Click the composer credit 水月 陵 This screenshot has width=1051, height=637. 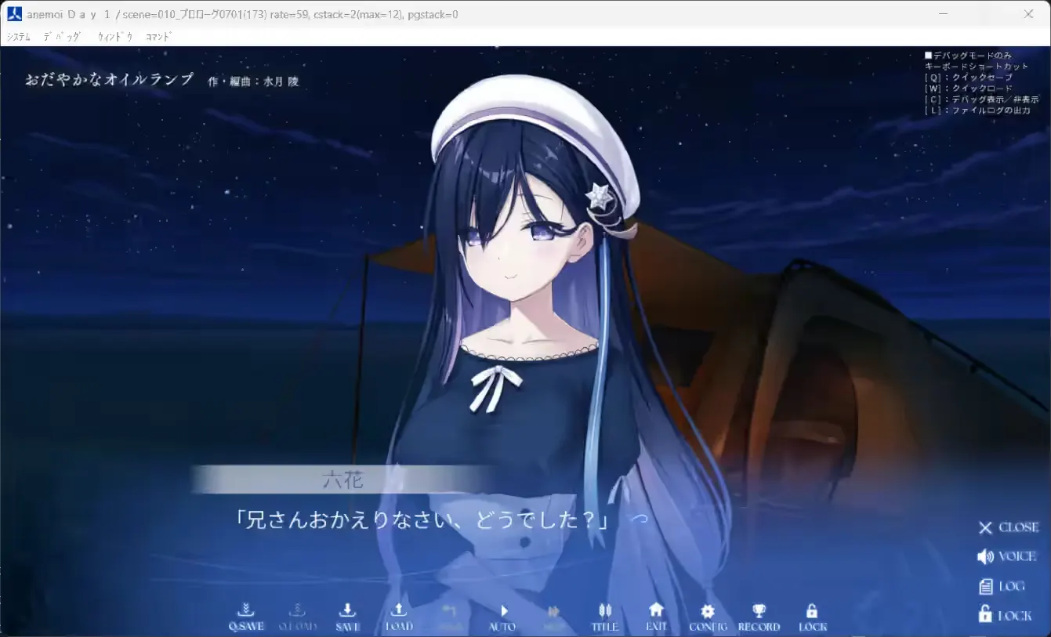coord(281,81)
